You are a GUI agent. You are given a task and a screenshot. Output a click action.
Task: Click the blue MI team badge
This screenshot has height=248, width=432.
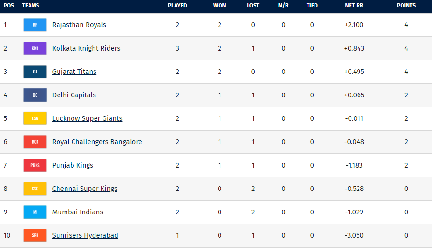(x=35, y=212)
